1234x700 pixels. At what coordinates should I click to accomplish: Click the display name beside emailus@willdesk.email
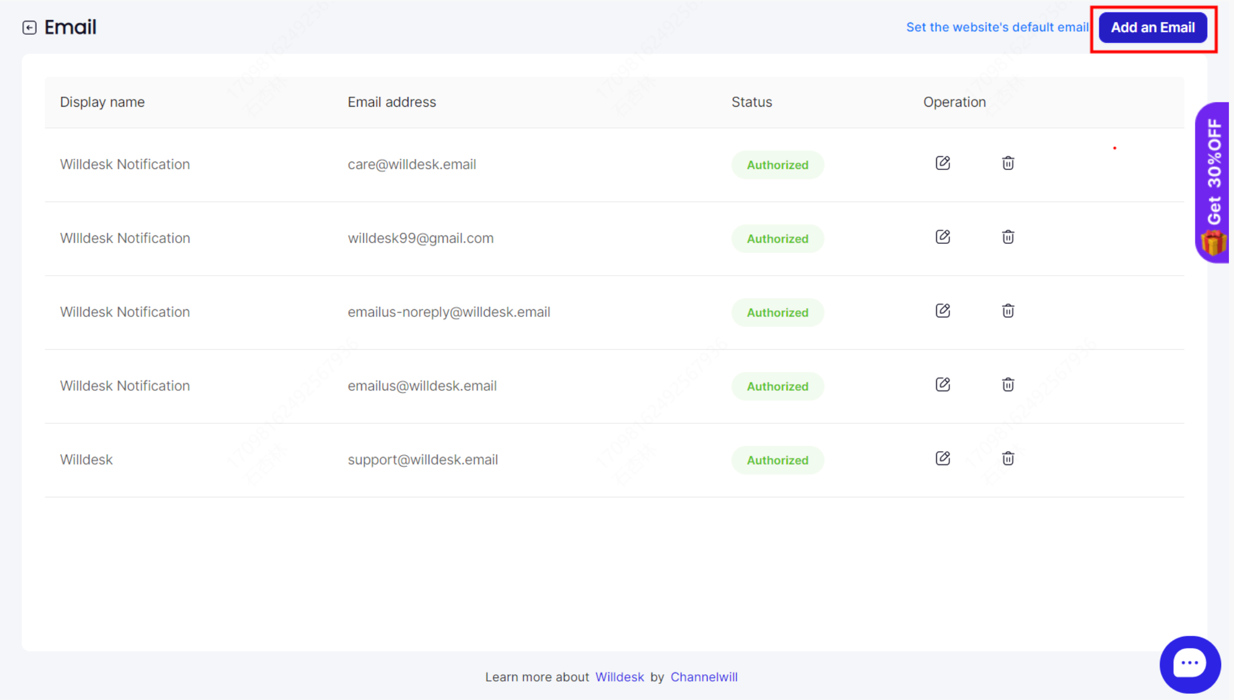(x=125, y=386)
